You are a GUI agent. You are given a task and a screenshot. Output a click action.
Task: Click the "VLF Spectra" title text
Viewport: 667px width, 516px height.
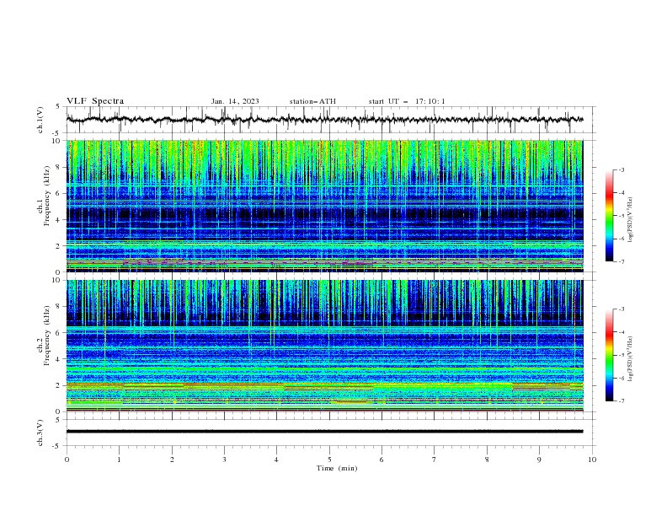[x=95, y=101]
